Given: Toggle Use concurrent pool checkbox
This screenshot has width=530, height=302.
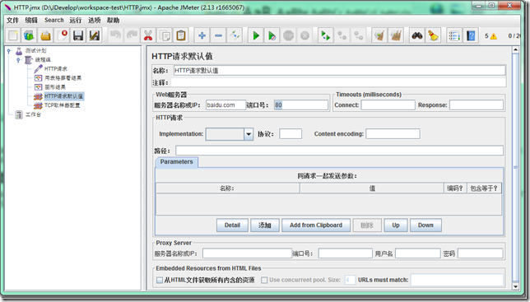Looking at the screenshot, I should [x=264, y=280].
